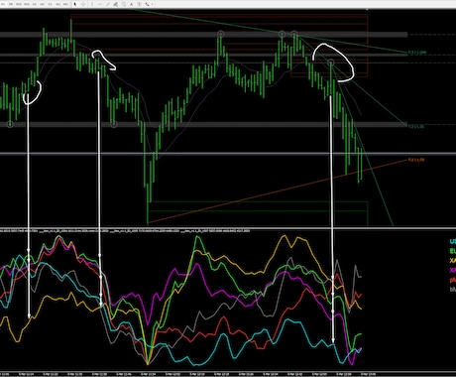The width and height of the screenshot is (456, 377).
Task: Set chart to W1 timeframe
Action: pos(58,4)
